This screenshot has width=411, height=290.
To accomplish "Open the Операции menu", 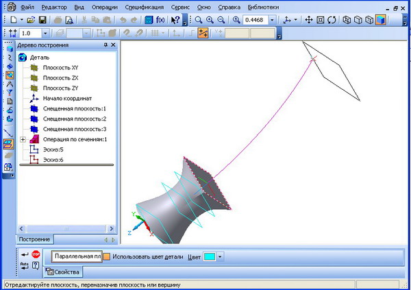I will coord(104,8).
